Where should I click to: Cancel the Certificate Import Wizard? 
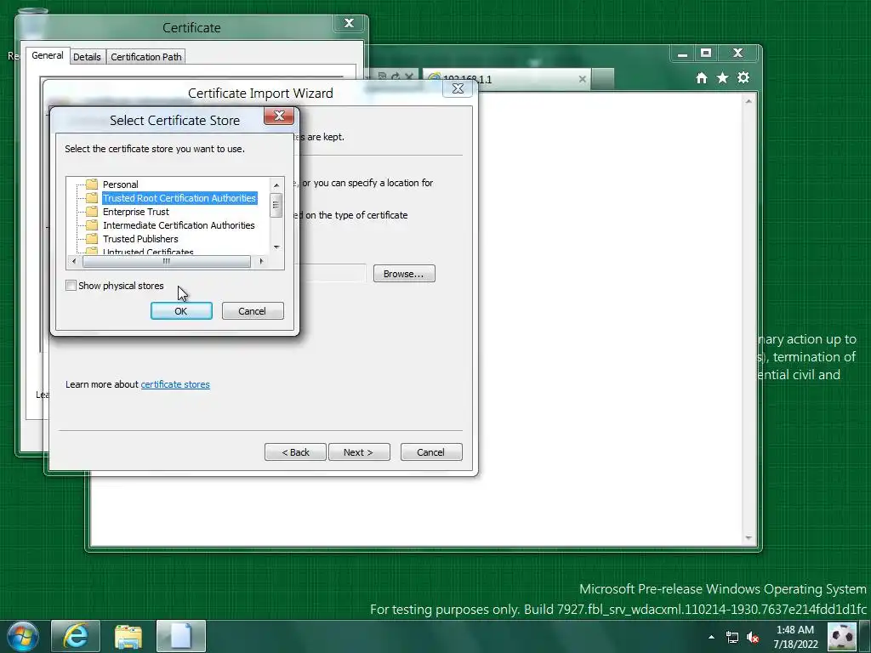coord(431,452)
